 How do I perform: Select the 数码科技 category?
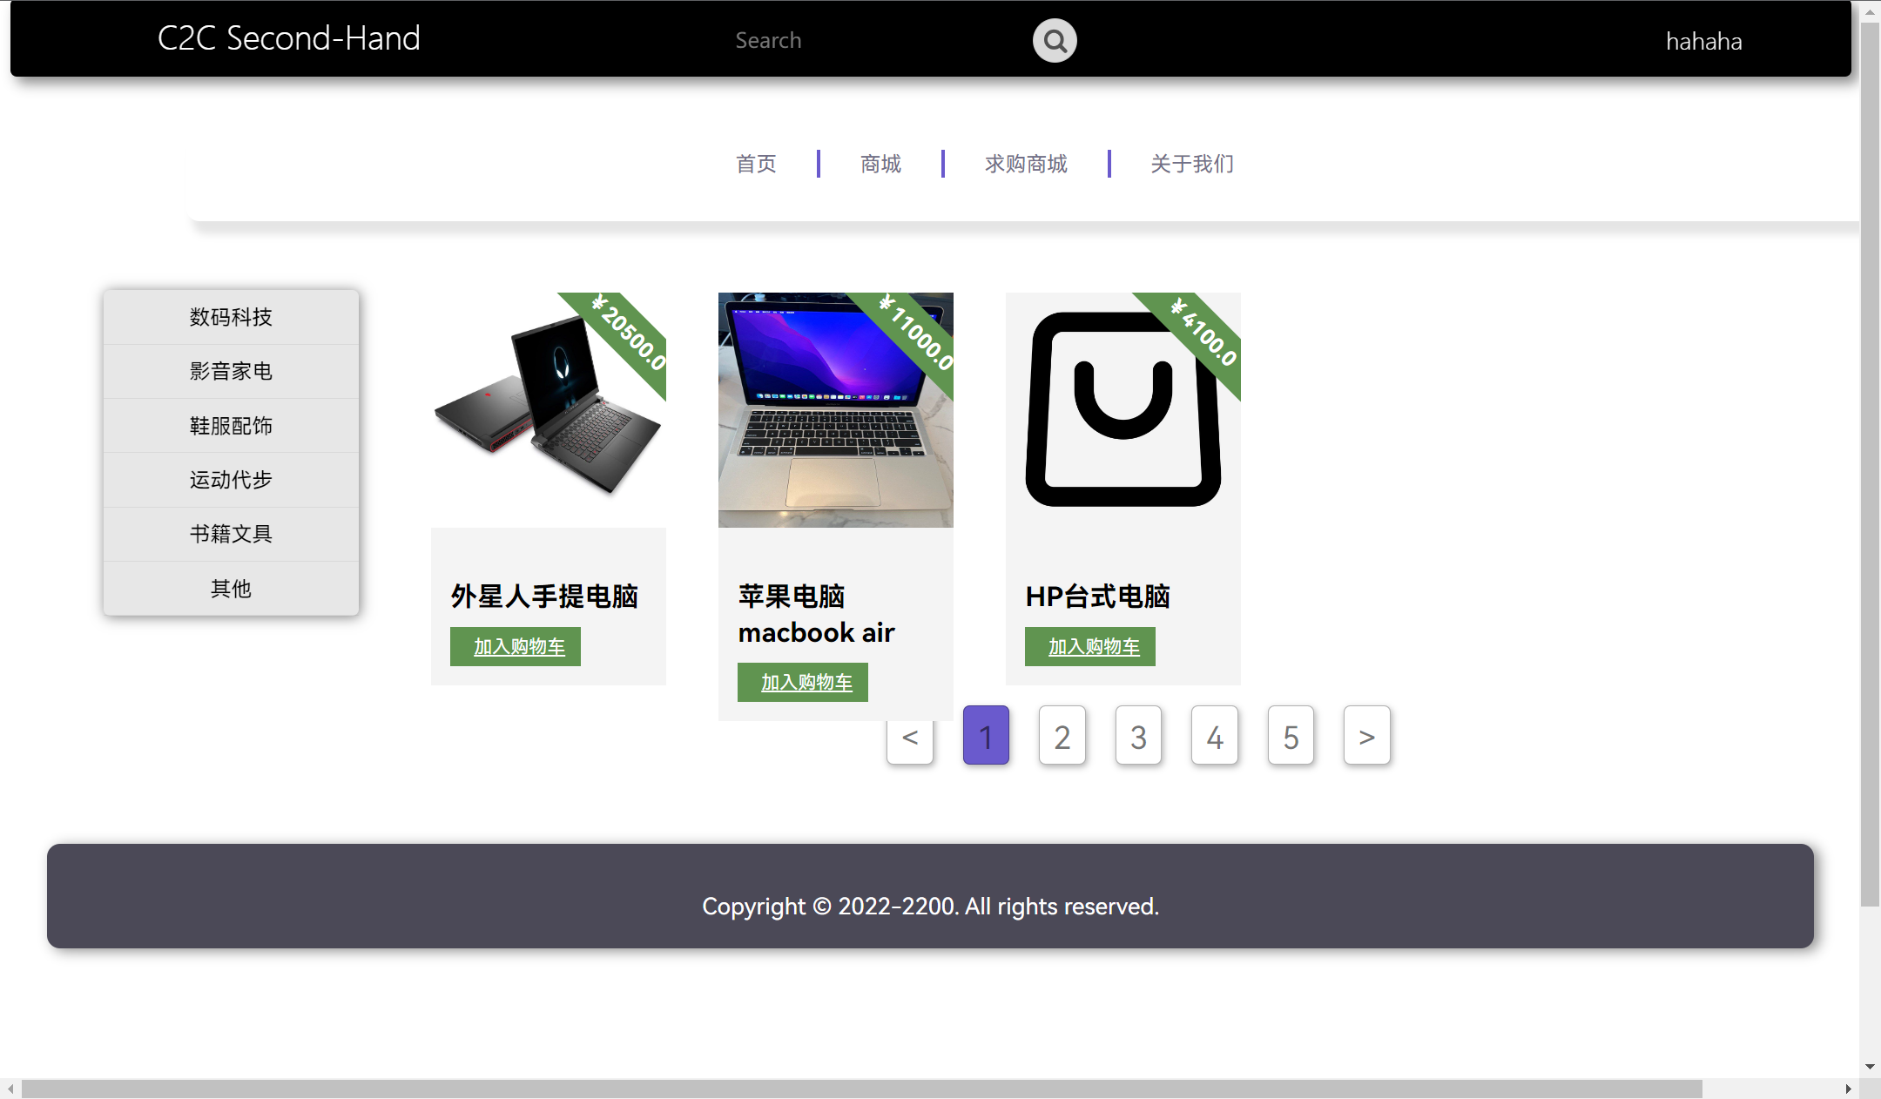(x=231, y=317)
